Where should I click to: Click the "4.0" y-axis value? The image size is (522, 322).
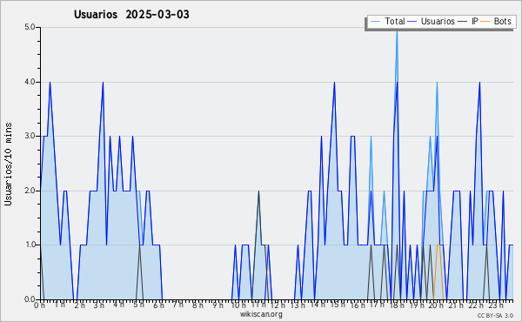point(30,82)
